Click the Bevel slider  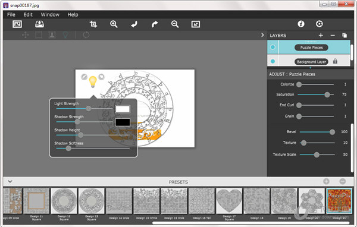pyautogui.click(x=317, y=132)
